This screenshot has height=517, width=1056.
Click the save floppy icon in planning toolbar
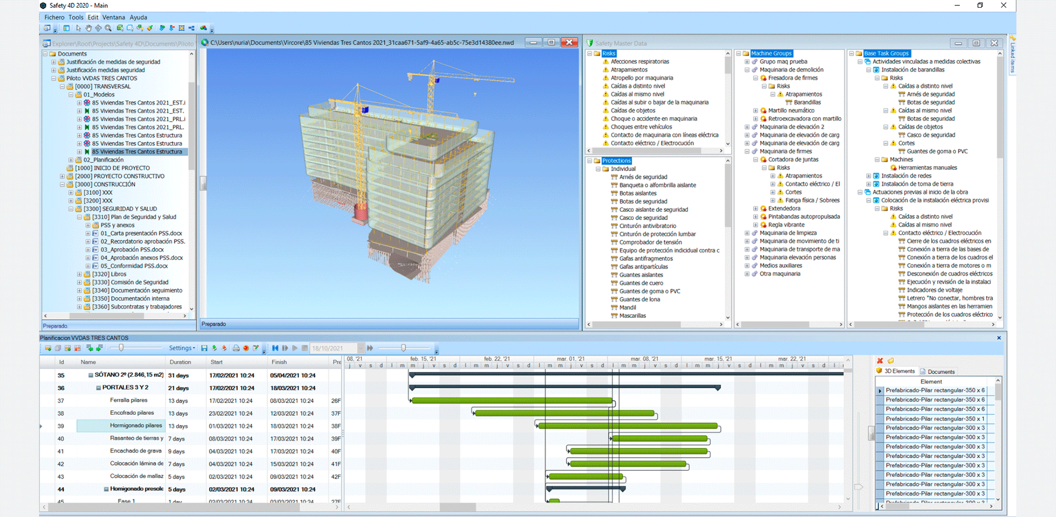point(205,348)
